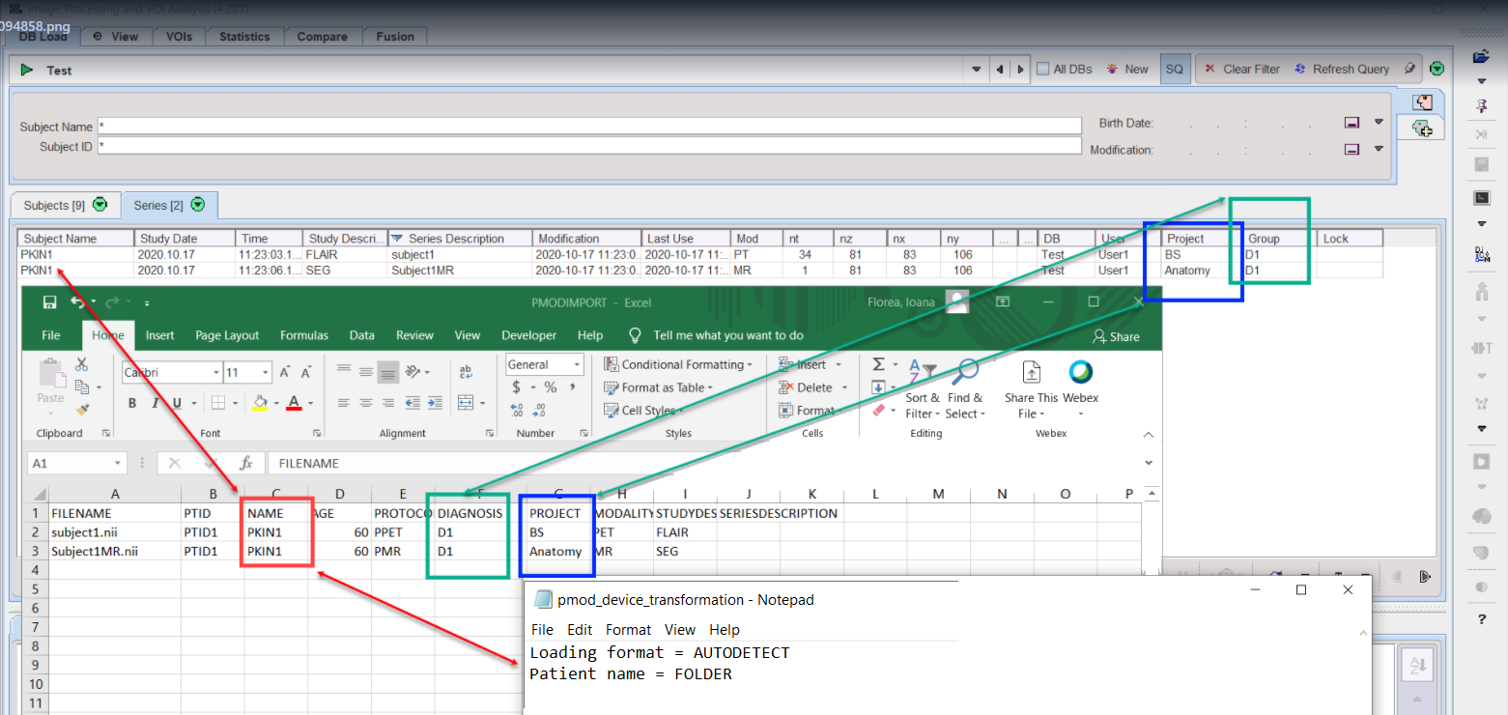Click the Webex icon in Excel ribbon
Screen dimensions: 1508x715
pos(1080,371)
